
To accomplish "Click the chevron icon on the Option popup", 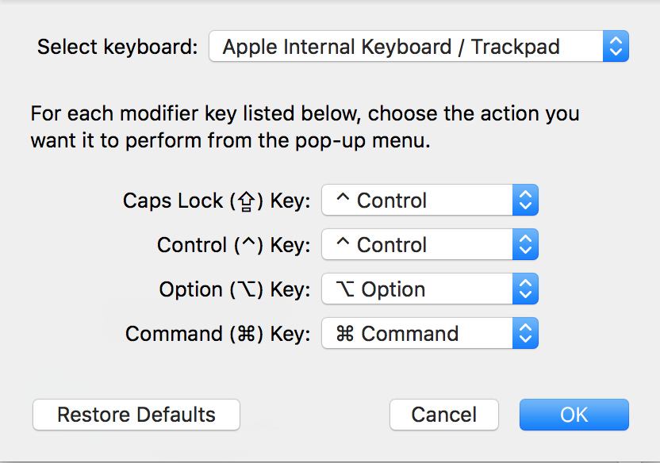I will coord(525,289).
